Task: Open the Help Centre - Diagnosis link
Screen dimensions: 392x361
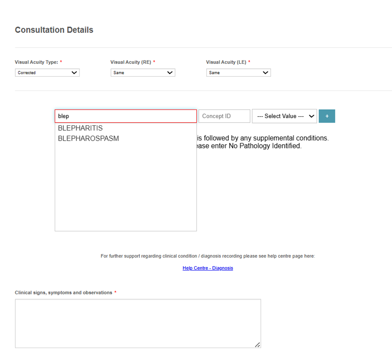Action: point(208,268)
